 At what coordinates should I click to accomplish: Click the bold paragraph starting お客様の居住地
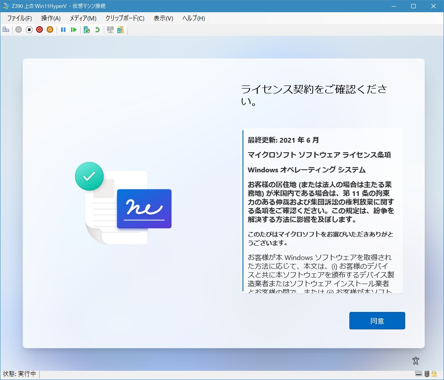click(321, 202)
